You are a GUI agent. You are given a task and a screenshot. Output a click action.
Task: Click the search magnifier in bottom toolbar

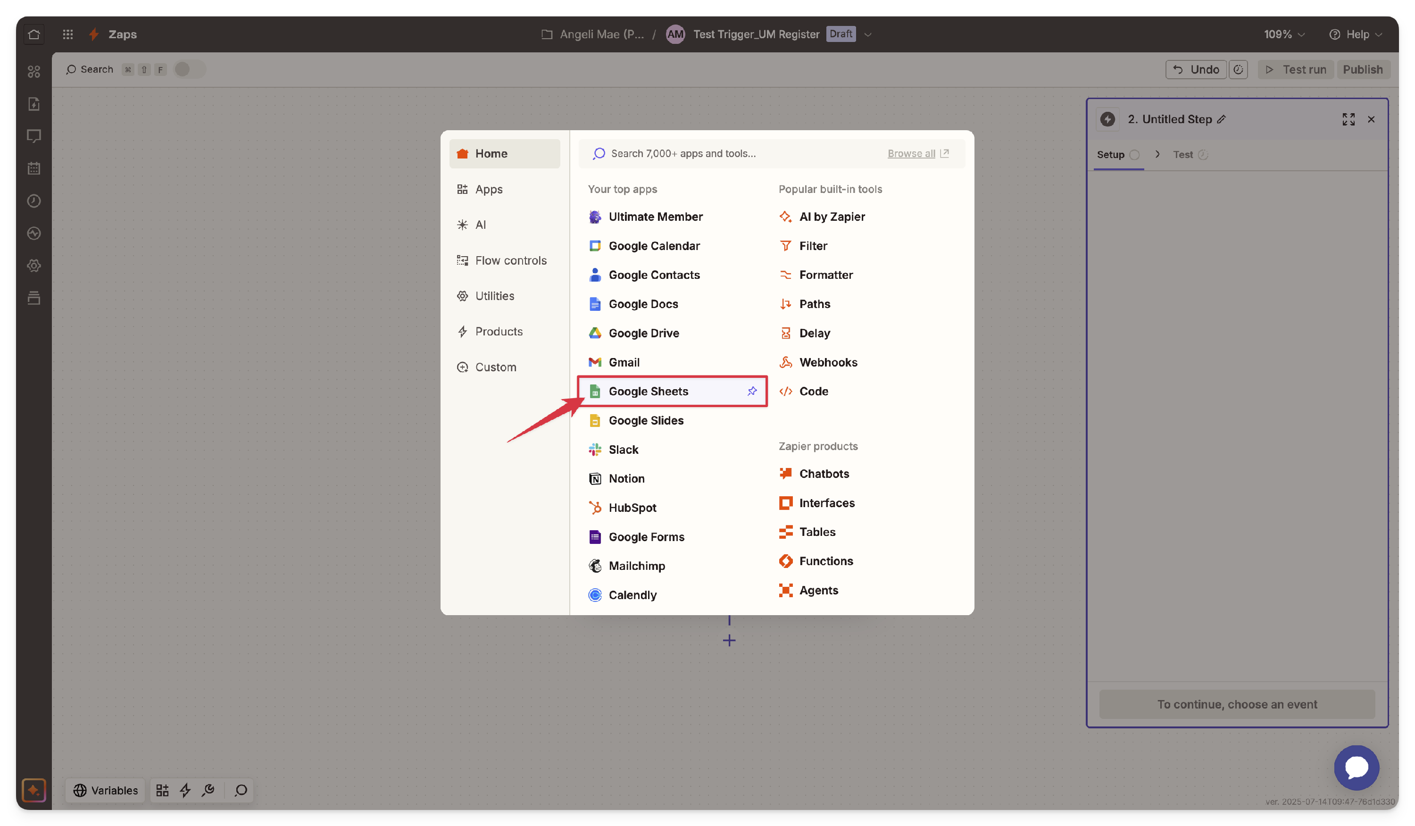click(241, 790)
